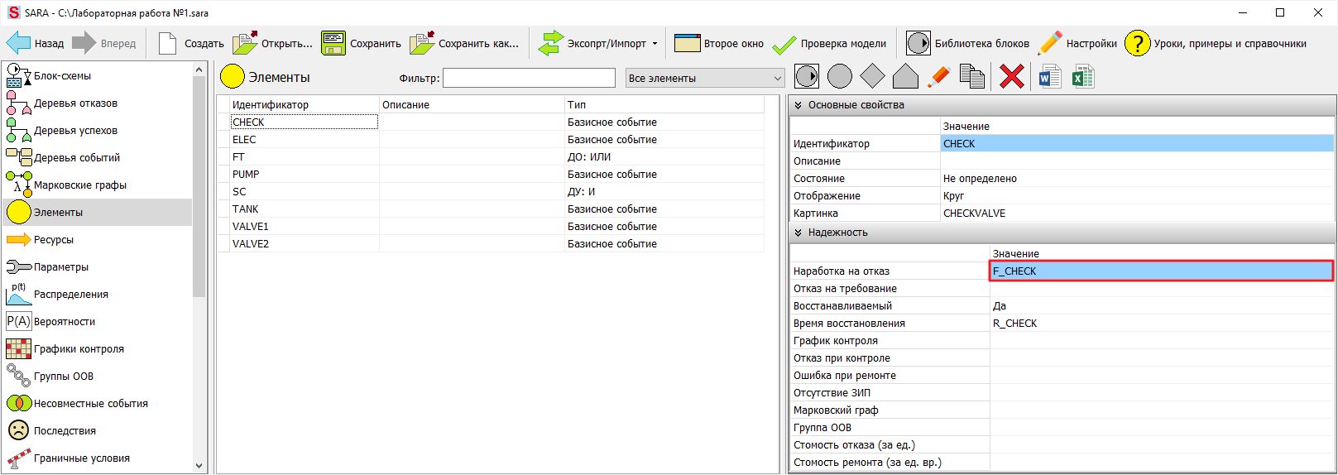Click the gray house-shaped element icon
The image size is (1338, 475).
(x=905, y=77)
